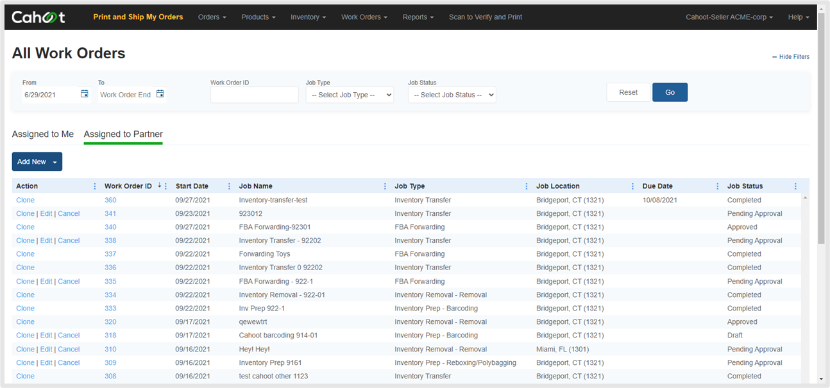830x388 pixels.
Task: Click the due date '10/08/2021'
Action: pos(660,200)
